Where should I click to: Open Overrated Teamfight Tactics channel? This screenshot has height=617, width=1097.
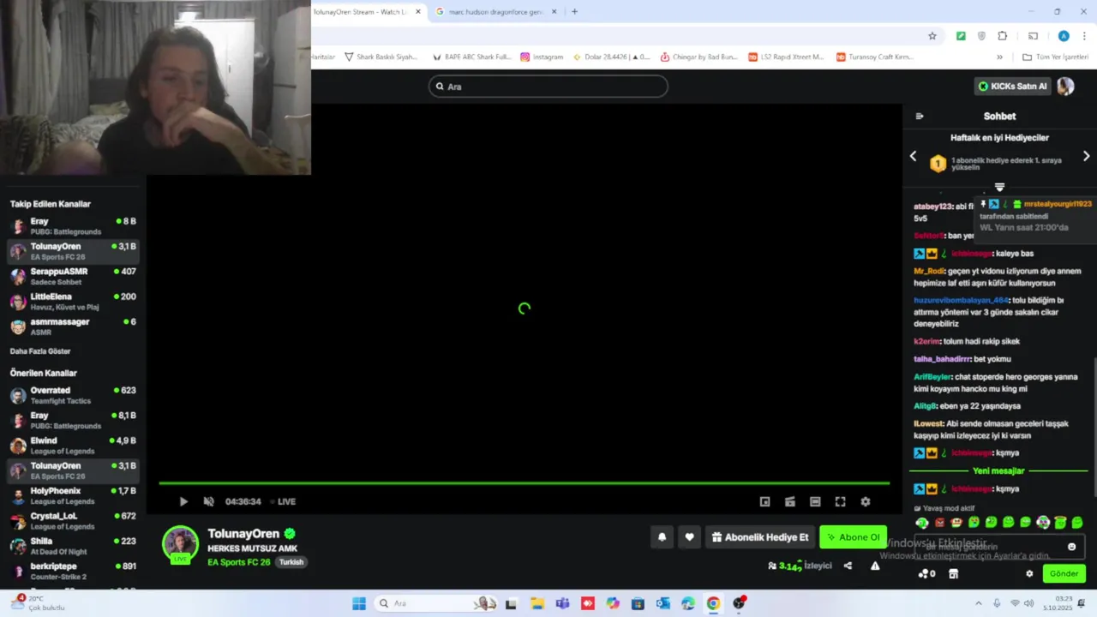coord(74,395)
